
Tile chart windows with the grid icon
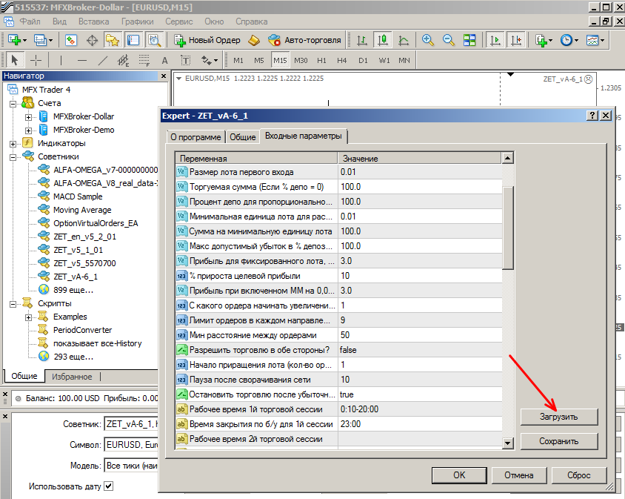pos(469,40)
